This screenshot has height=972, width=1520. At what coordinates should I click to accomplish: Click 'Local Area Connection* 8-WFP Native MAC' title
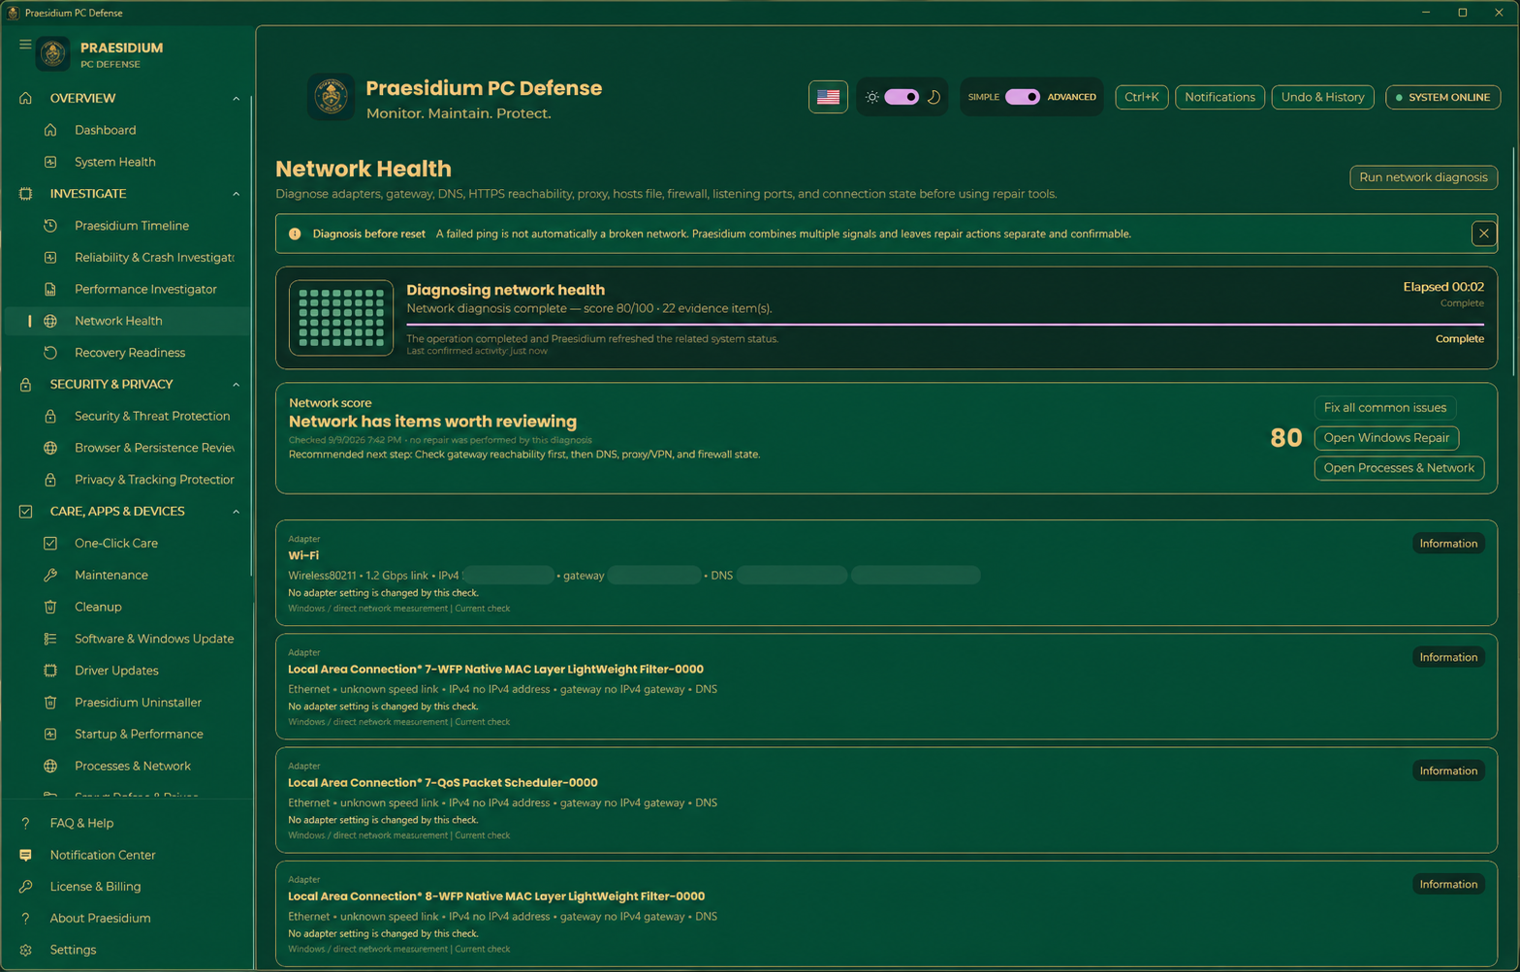click(x=496, y=896)
